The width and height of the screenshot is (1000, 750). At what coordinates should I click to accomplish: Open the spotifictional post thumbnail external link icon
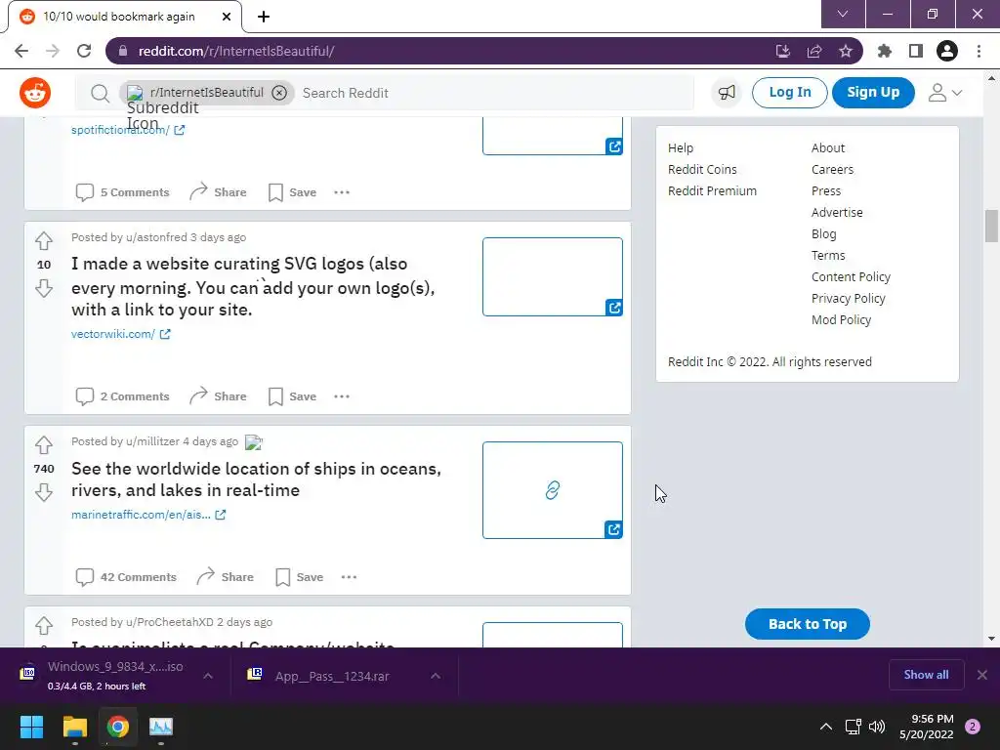click(614, 146)
